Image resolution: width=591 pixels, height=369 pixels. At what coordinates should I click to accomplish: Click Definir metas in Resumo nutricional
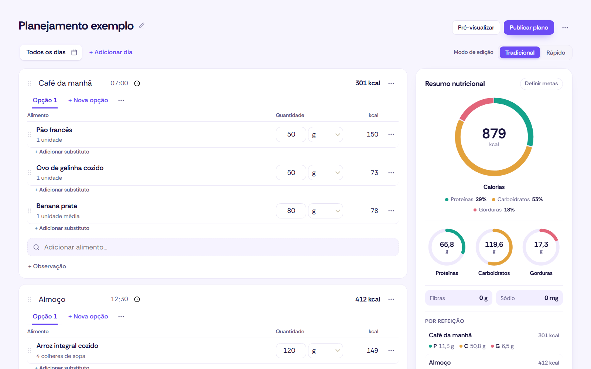[541, 84]
